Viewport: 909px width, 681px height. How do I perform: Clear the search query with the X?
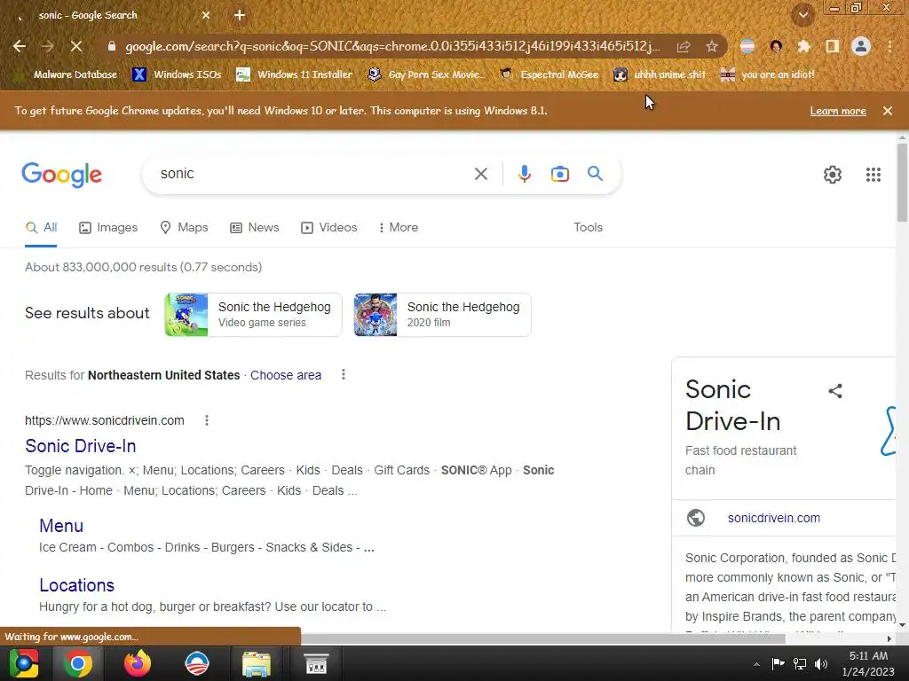point(480,174)
